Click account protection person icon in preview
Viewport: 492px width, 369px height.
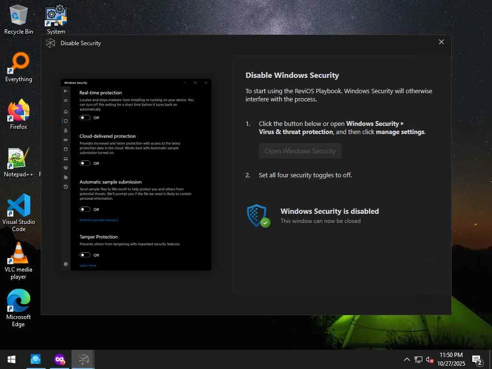click(65, 130)
